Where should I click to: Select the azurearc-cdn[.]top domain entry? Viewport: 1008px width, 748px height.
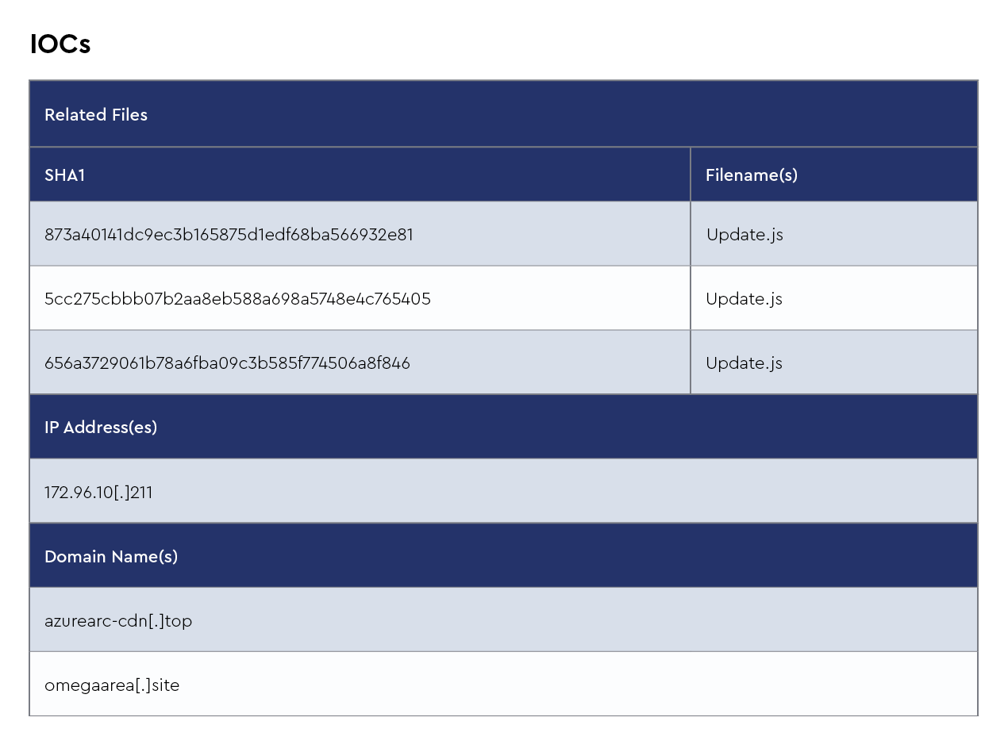(x=118, y=621)
